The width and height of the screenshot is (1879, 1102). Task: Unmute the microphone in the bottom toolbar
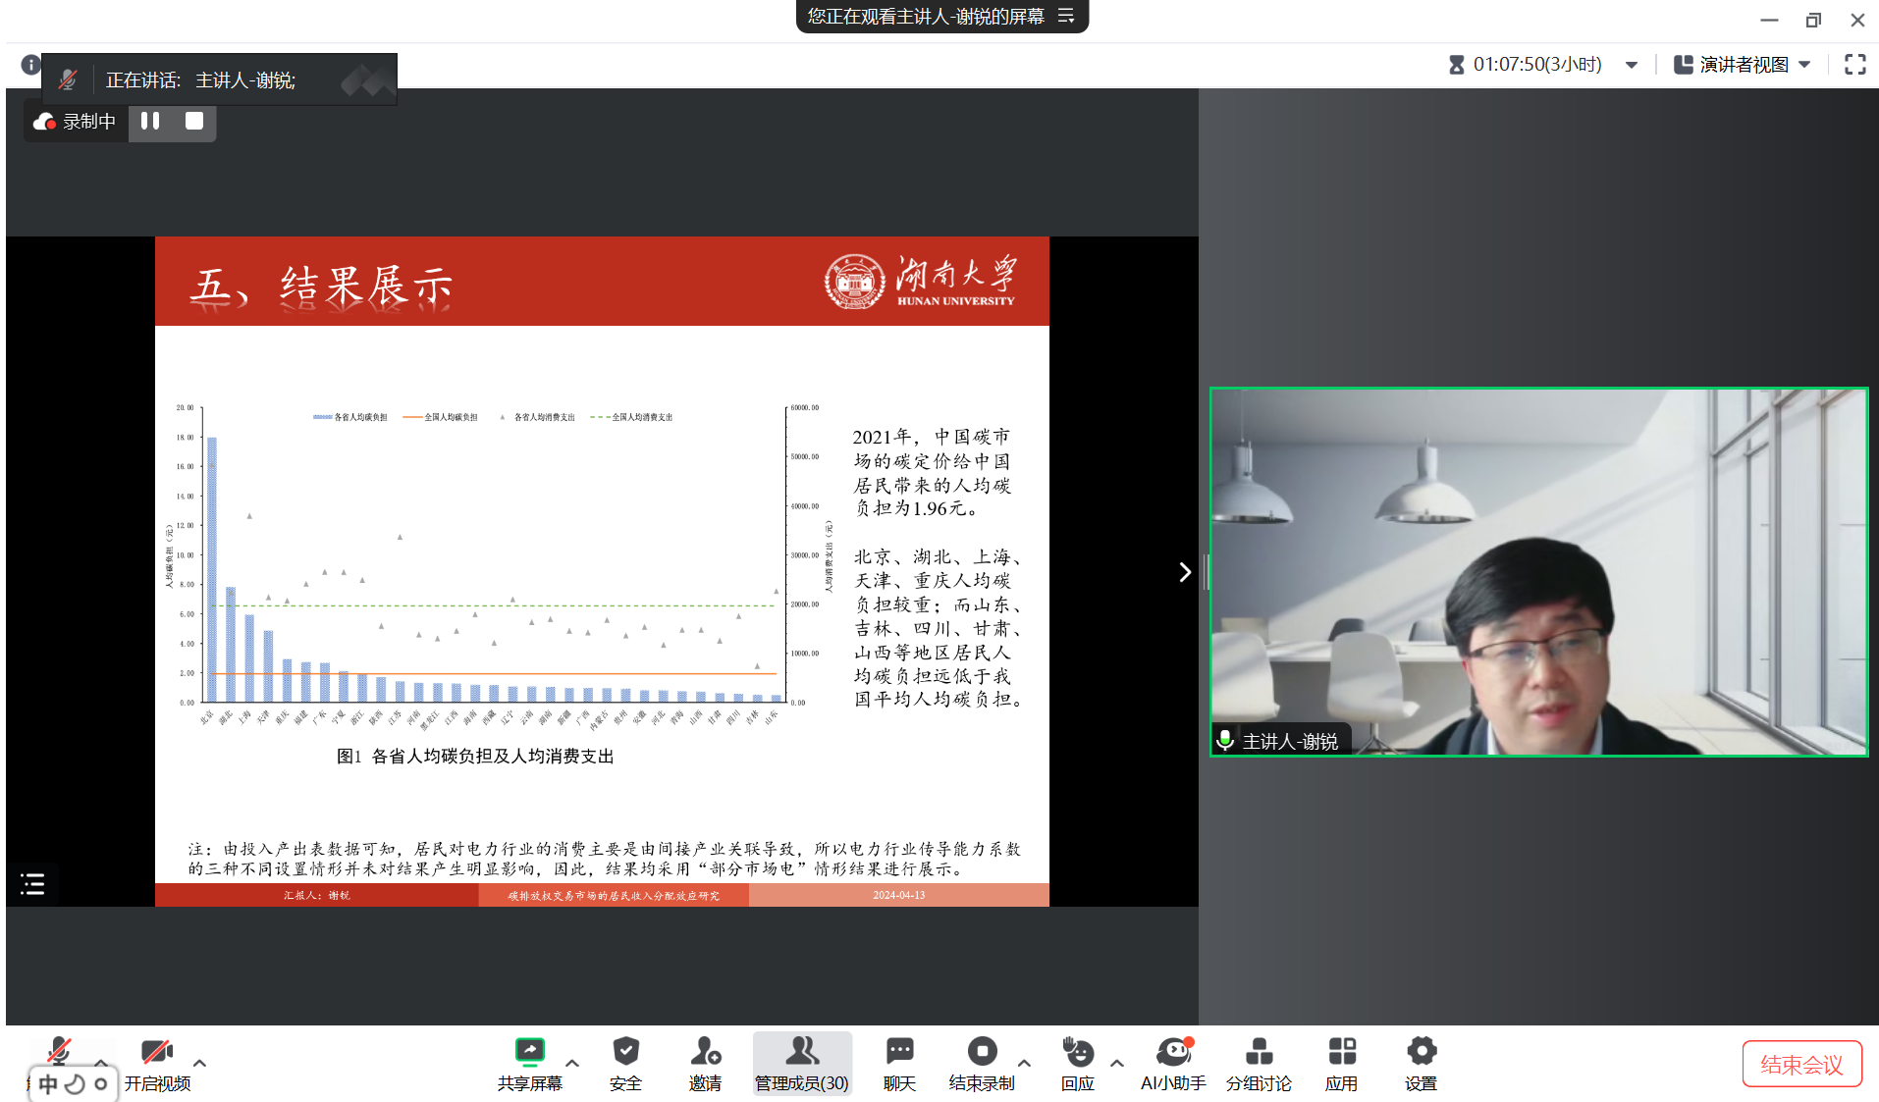59,1052
